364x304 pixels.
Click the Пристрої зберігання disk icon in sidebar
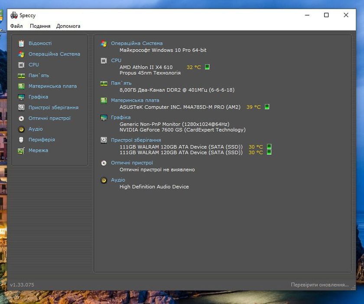21,107
